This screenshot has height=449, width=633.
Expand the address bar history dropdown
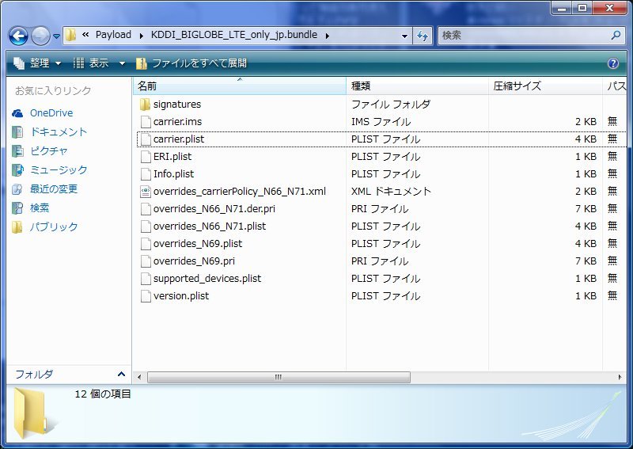click(x=404, y=36)
